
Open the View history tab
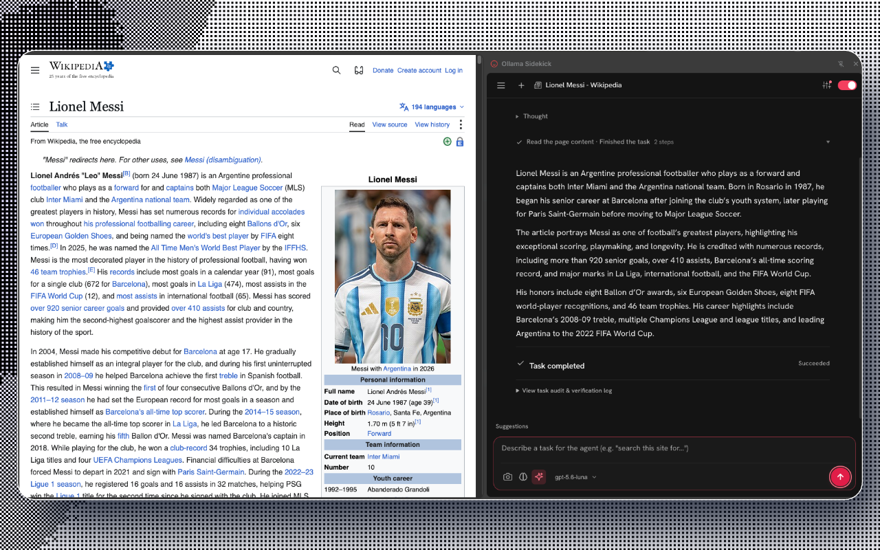[432, 124]
